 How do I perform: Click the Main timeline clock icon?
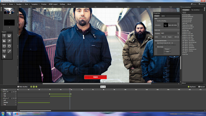click(18, 87)
